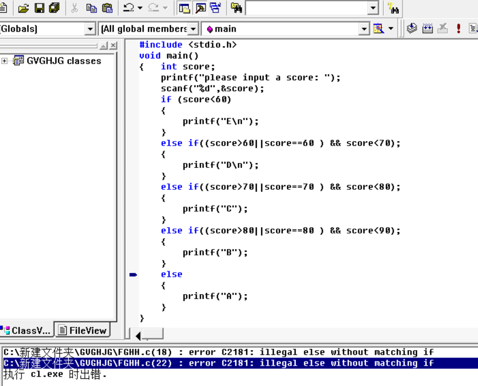Click the final else keyword
Screen dimensions: 478x386
[172, 274]
